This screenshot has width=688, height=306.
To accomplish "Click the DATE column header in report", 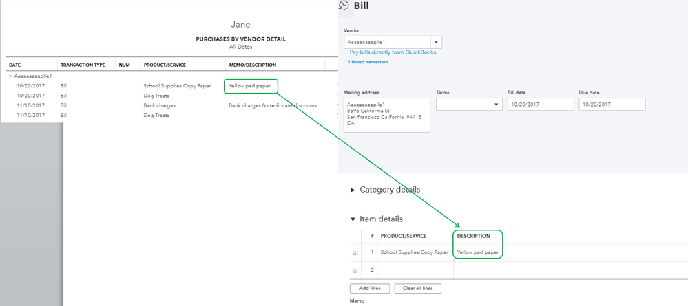I will pos(14,65).
